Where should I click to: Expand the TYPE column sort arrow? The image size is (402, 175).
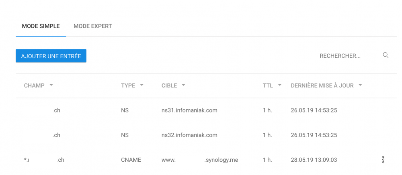click(x=142, y=85)
